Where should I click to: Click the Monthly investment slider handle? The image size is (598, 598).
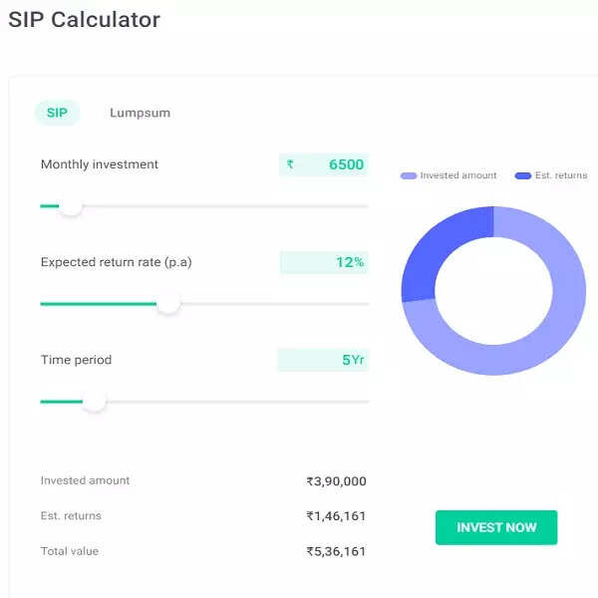pos(70,206)
